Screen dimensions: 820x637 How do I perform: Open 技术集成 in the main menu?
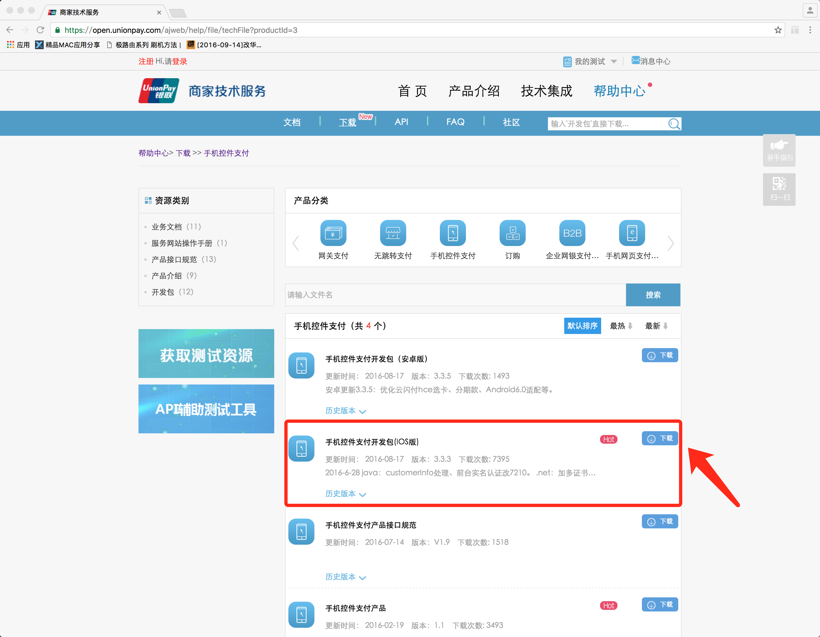546,91
